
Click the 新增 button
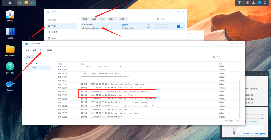coord(85,19)
